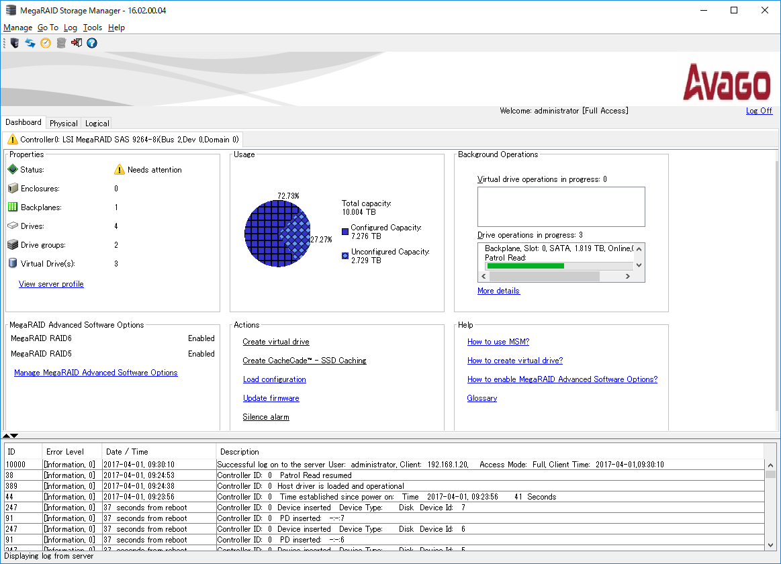
Task: Click the MegaRAID app icon in title bar
Action: tap(11, 10)
